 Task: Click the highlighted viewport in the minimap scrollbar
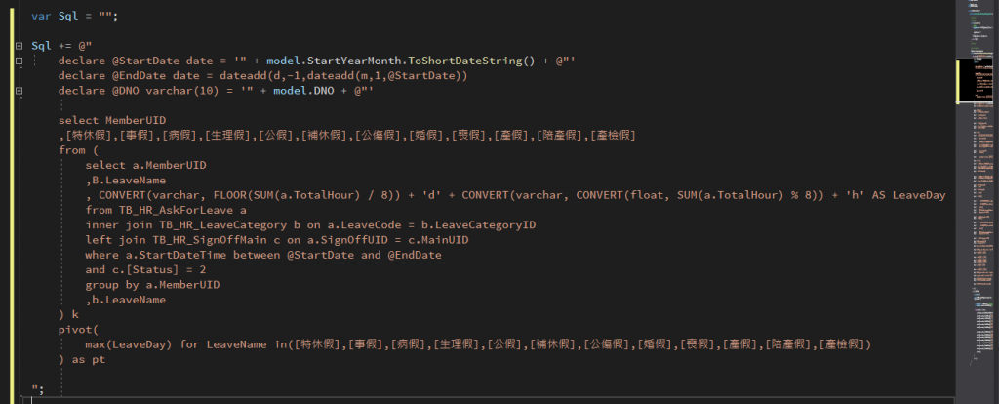(975, 80)
